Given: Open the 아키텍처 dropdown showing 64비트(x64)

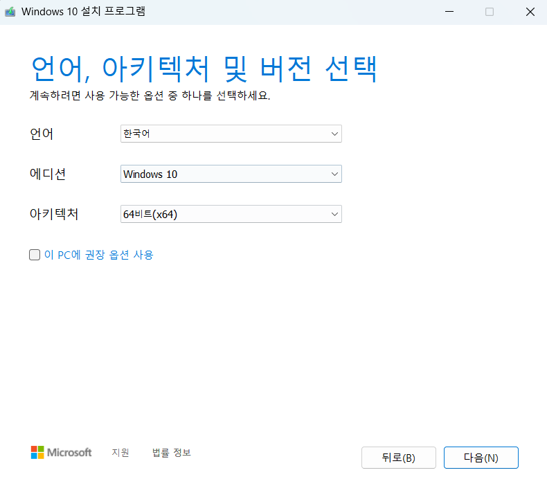Looking at the screenshot, I should (x=231, y=214).
